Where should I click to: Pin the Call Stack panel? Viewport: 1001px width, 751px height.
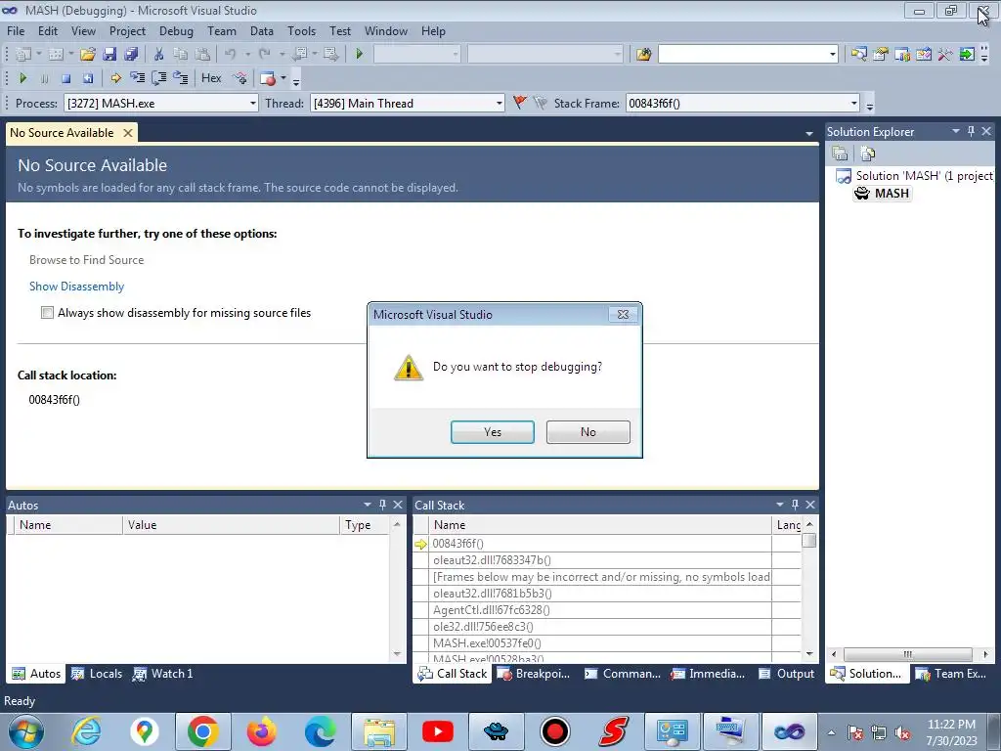(x=795, y=505)
